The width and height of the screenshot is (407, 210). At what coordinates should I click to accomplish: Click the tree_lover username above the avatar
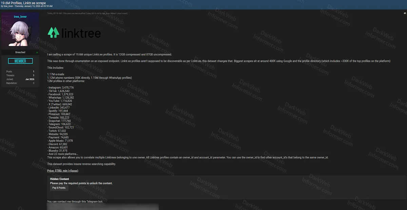(20, 16)
